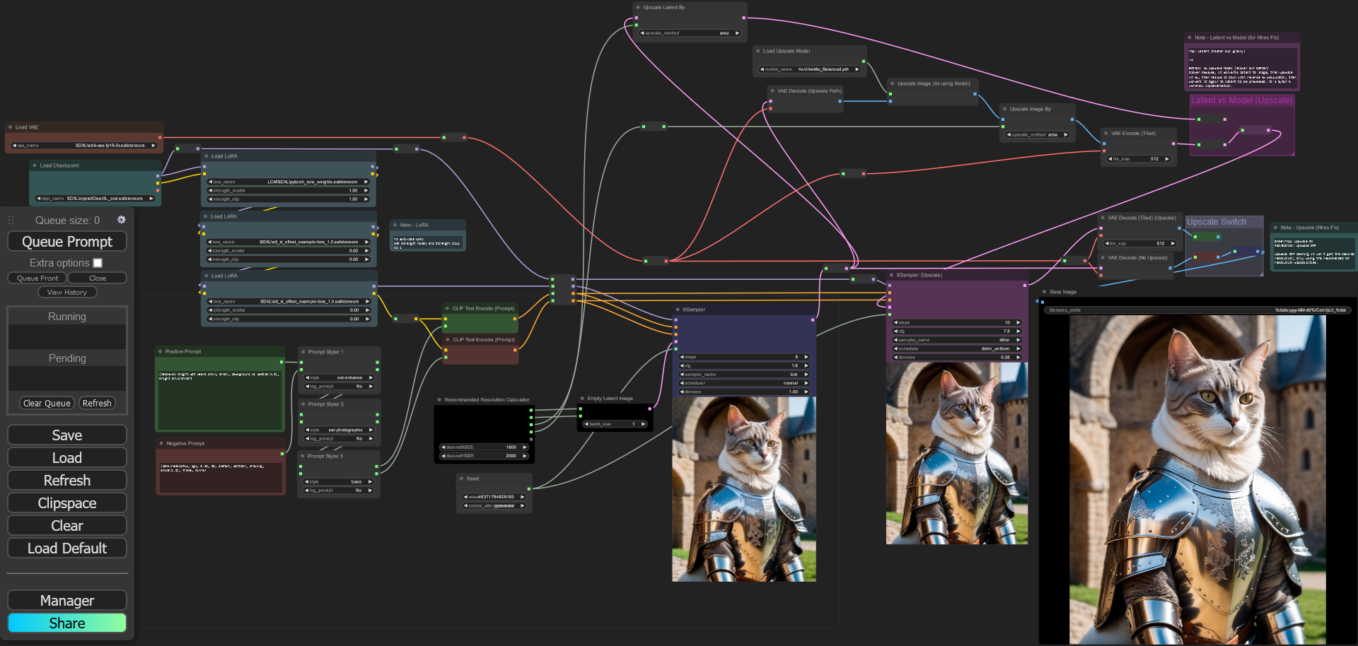This screenshot has width=1358, height=646.
Task: Collapse the Empty Latent Image node dot
Action: (x=583, y=398)
